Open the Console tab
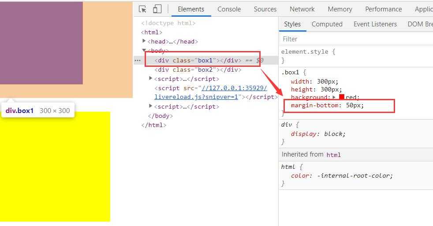 click(x=229, y=9)
